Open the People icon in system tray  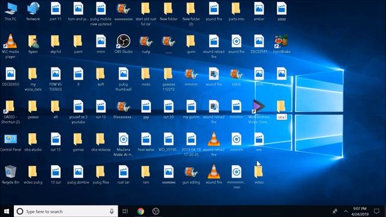335,212
